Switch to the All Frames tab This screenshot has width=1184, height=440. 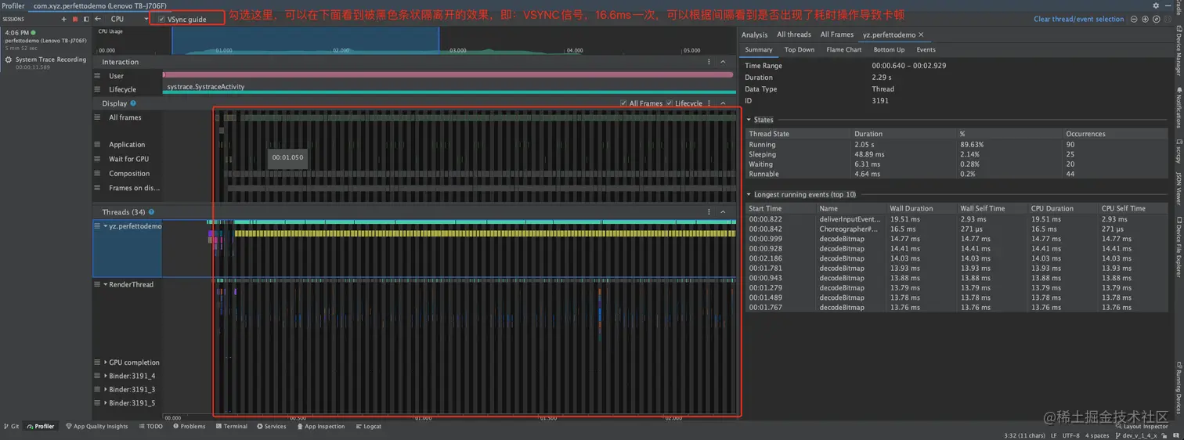click(x=836, y=34)
